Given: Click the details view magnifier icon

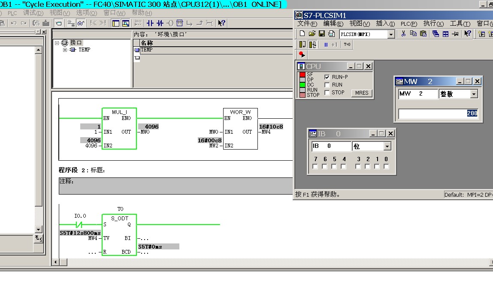Looking at the screenshot, I should [x=126, y=23].
